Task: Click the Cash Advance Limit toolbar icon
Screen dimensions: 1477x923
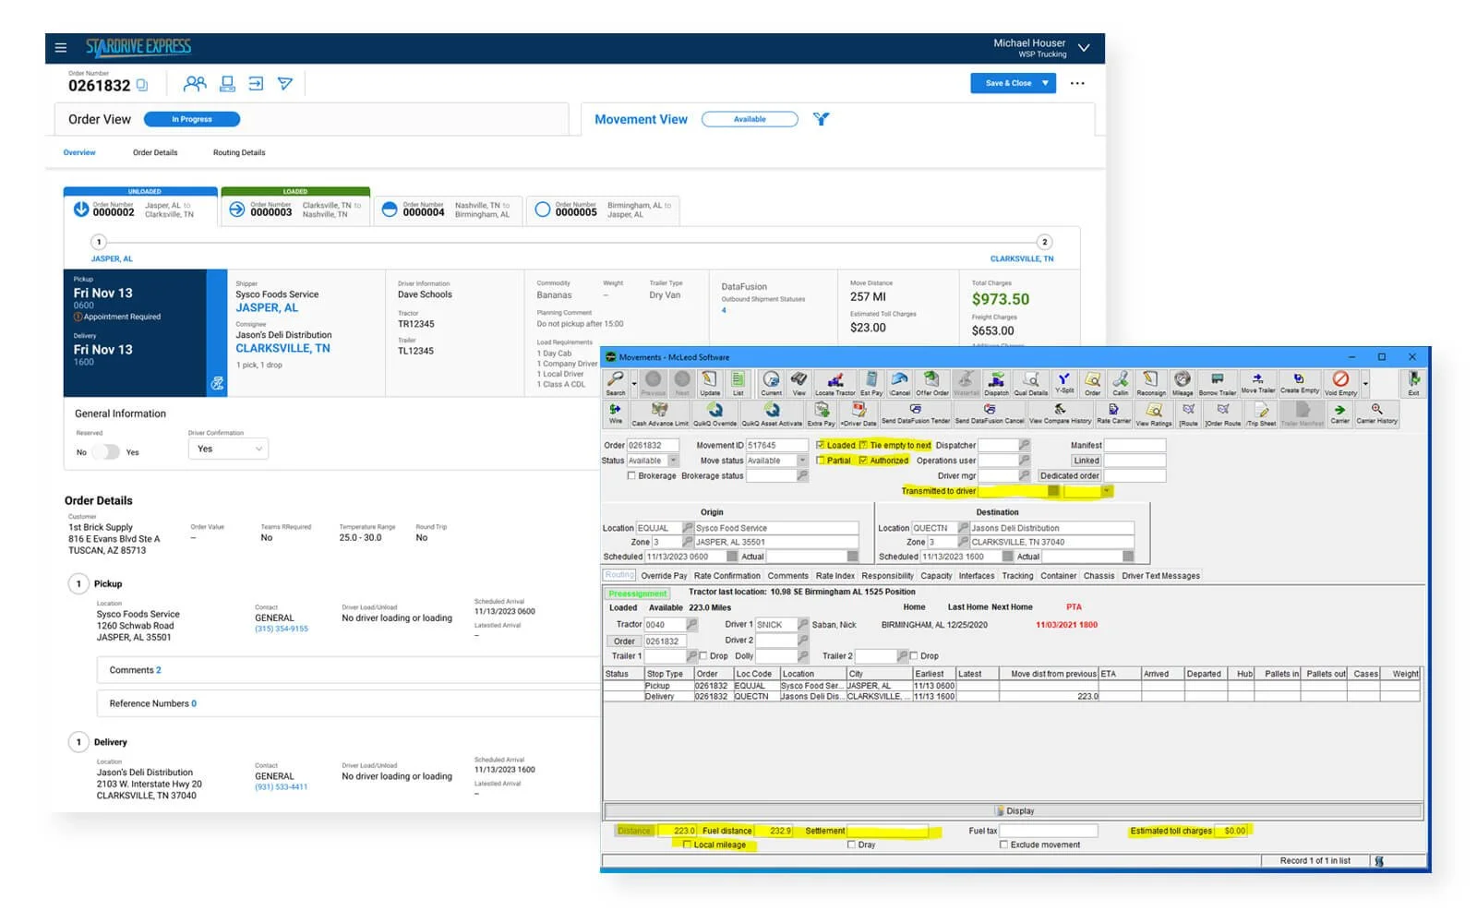Action: click(x=659, y=413)
